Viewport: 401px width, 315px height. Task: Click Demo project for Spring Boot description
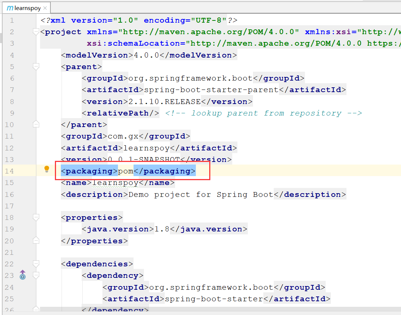tap(201, 195)
